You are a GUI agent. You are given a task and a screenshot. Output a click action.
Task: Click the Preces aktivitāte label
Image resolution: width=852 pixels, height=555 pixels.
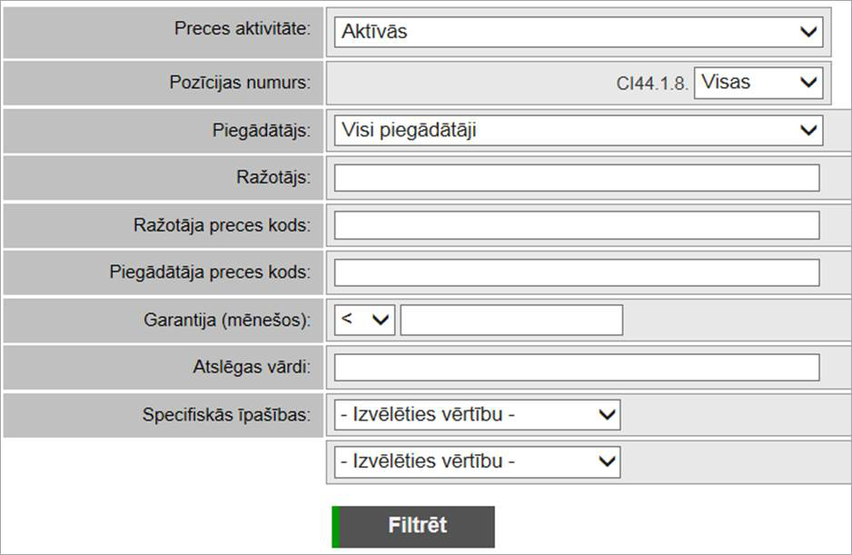click(242, 28)
